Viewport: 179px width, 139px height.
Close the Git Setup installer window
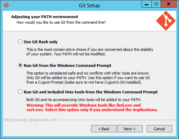(x=169, y=4)
